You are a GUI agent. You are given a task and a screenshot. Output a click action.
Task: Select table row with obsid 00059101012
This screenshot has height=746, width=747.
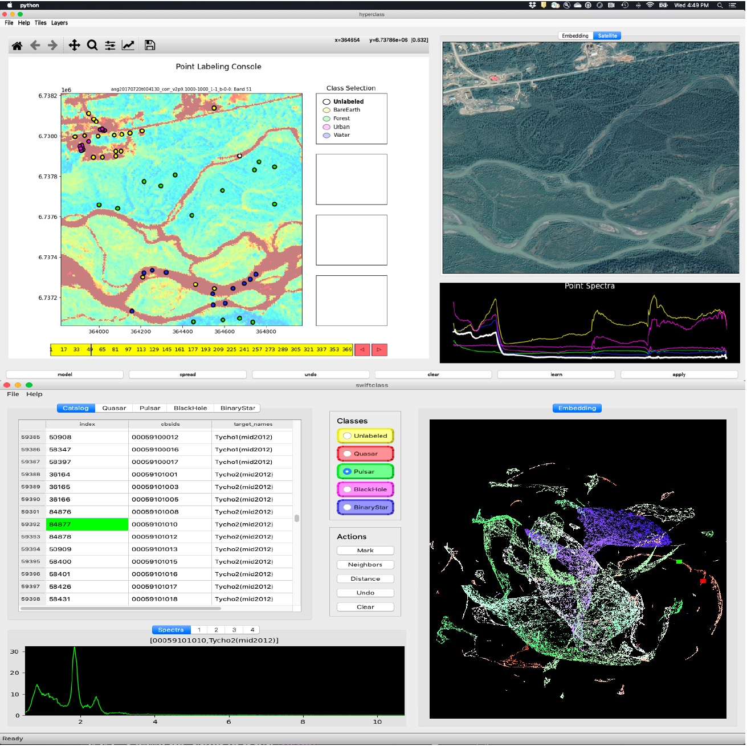tap(155, 537)
